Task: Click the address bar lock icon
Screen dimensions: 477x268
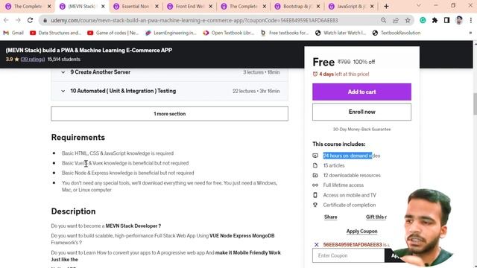Action: [x=45, y=20]
